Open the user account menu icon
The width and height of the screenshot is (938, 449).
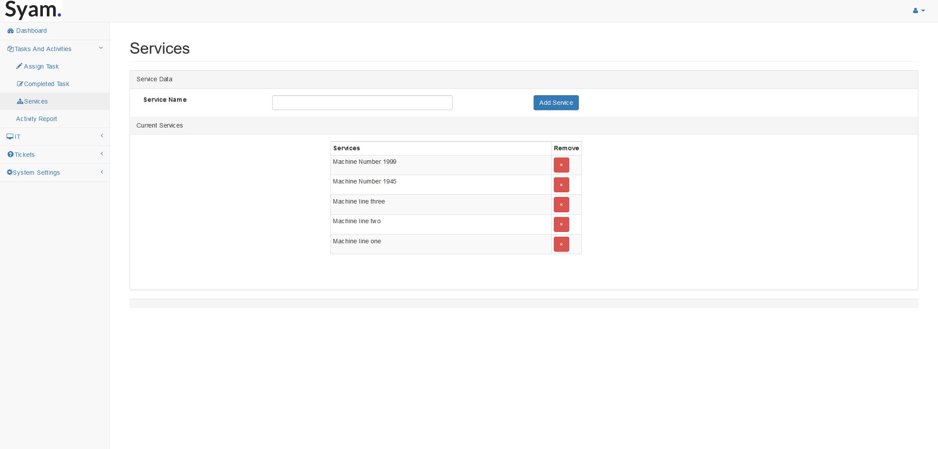click(918, 10)
